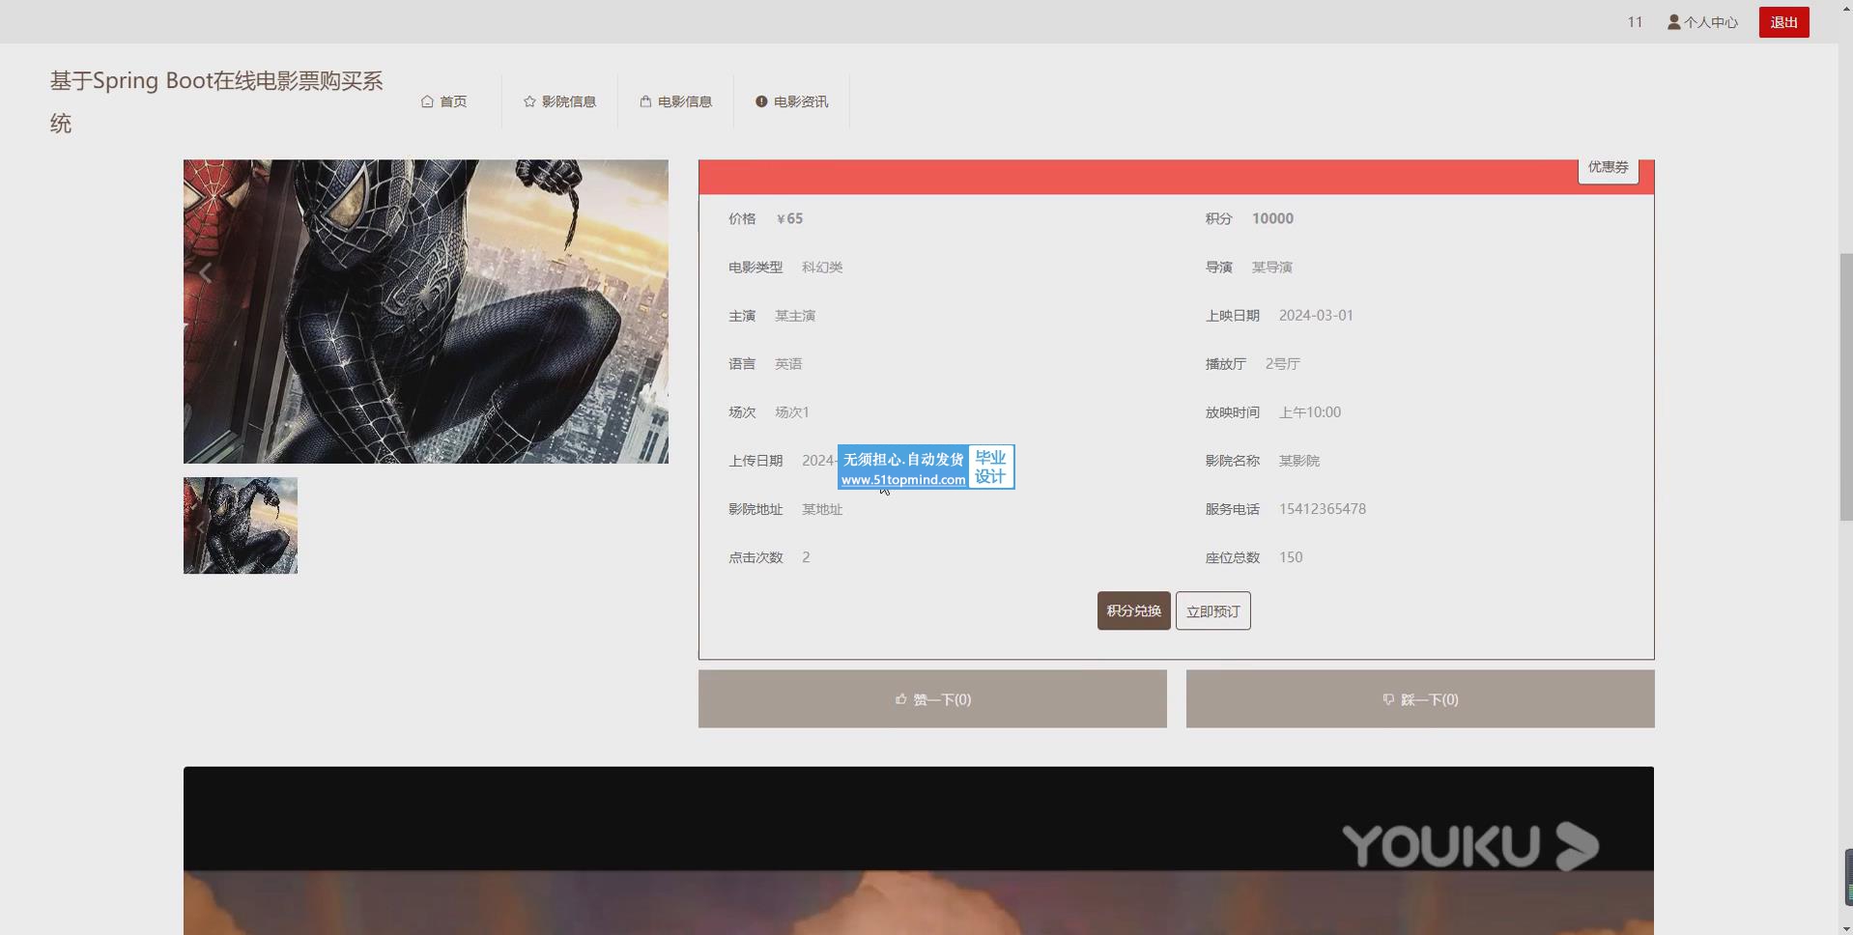Click the star icon beside 影院信息
The height and width of the screenshot is (935, 1853).
529,101
